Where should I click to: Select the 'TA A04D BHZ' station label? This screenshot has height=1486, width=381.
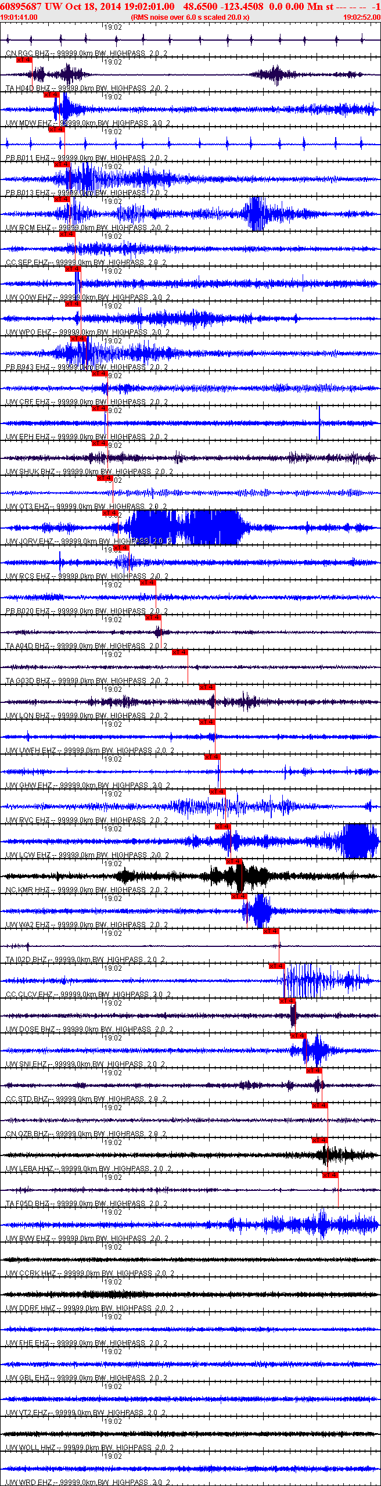[27, 646]
